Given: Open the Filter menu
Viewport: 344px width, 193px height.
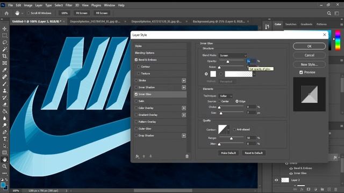Looking at the screenshot, I should click(69, 5).
